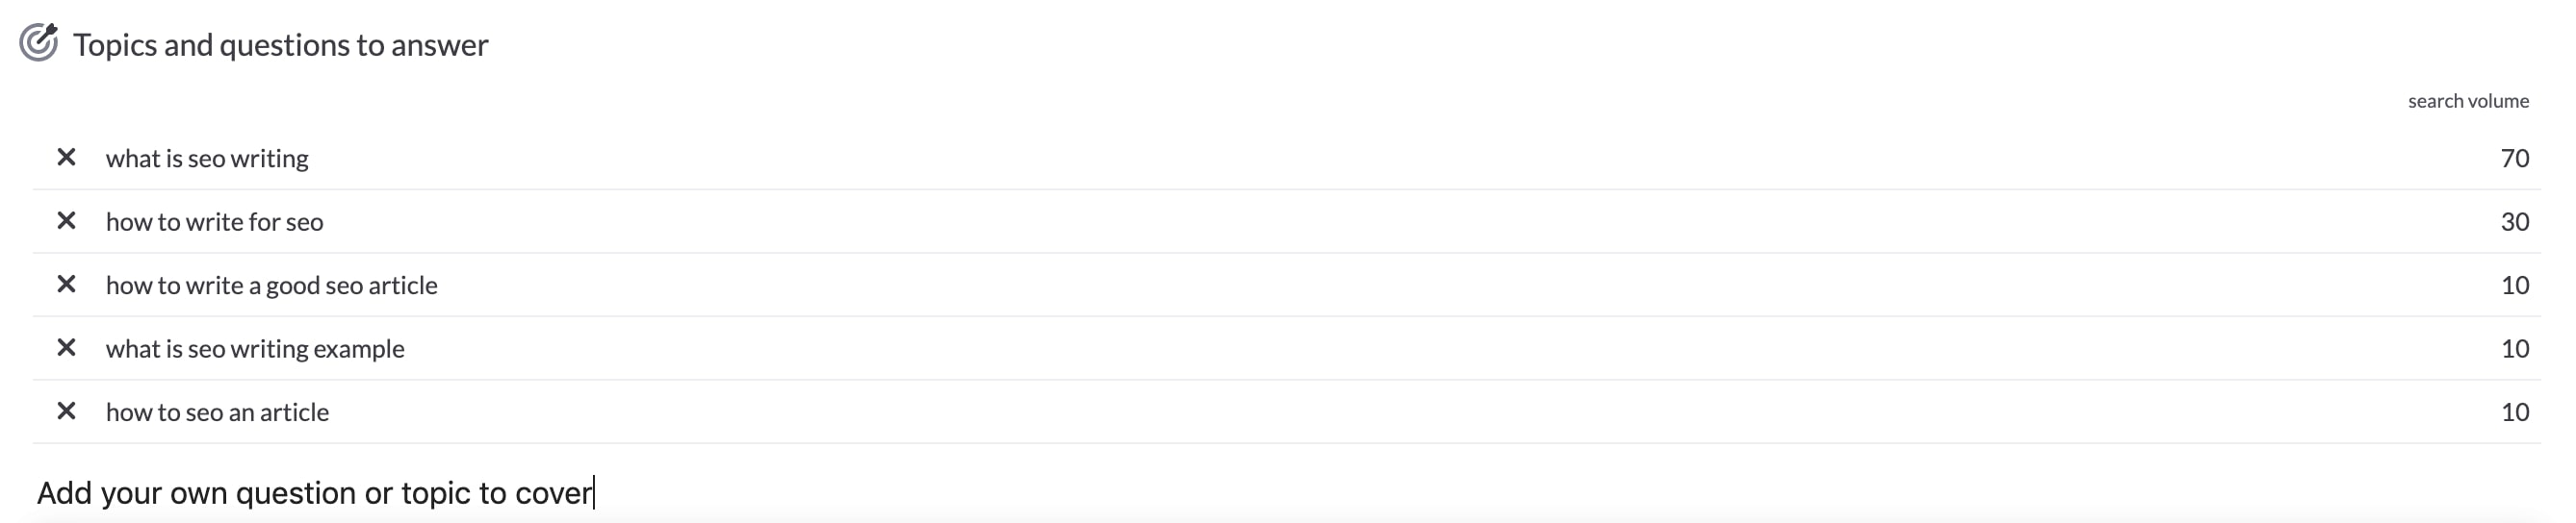Select the 'how to write for seo' text
2576x523 pixels.
point(214,221)
